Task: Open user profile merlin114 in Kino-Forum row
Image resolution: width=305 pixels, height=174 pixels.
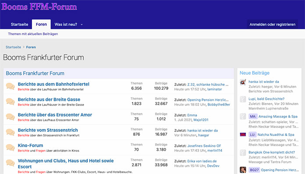Action: (x=215, y=150)
